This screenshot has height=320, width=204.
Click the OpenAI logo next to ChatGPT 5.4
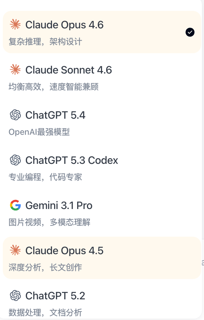[x=14, y=115]
